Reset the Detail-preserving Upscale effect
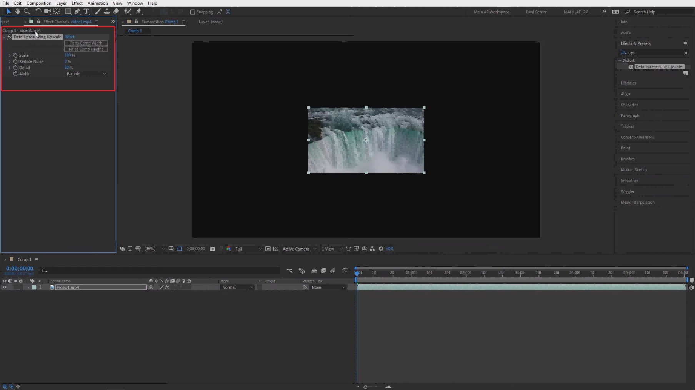 tap(69, 37)
